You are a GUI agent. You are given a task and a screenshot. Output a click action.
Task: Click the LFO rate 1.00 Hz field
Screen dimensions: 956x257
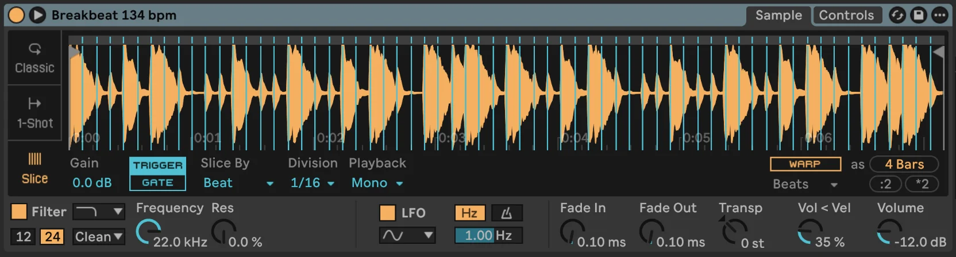[x=488, y=235]
